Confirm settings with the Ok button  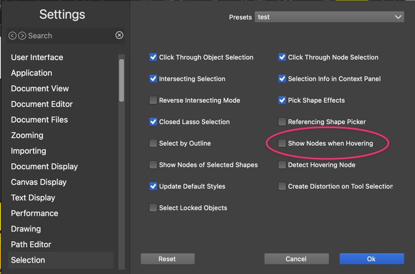[x=371, y=259]
